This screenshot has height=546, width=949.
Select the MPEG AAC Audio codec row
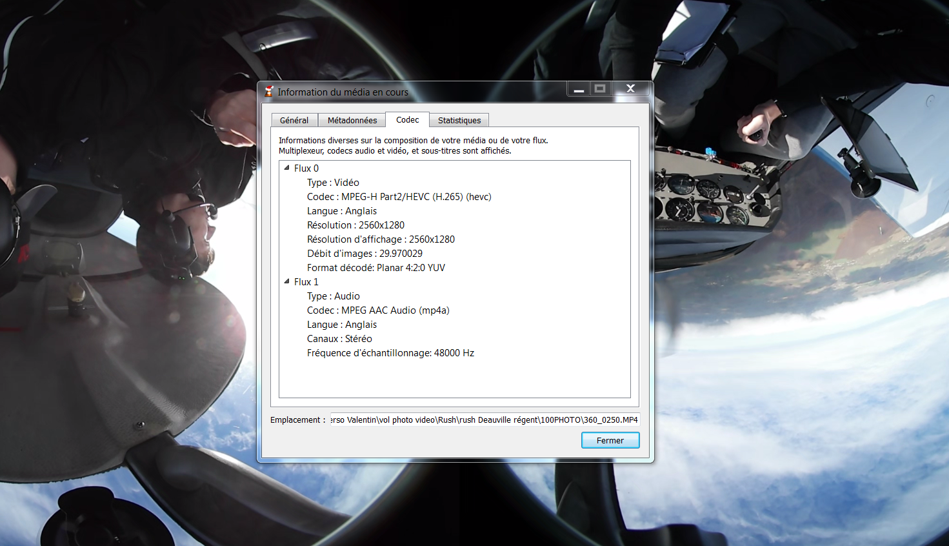coord(378,310)
